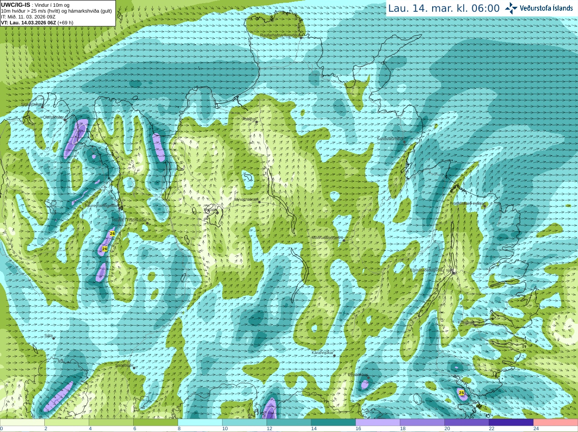
Task: Select the forecast time Lau. 14. mar. kl. 06:00
Action: pyautogui.click(x=444, y=9)
